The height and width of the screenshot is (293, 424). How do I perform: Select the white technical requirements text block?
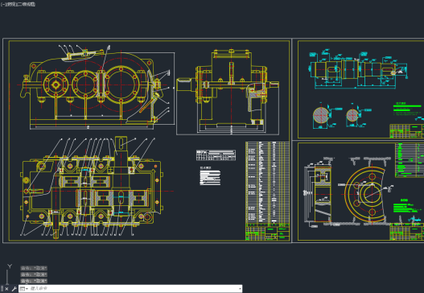[210, 176]
